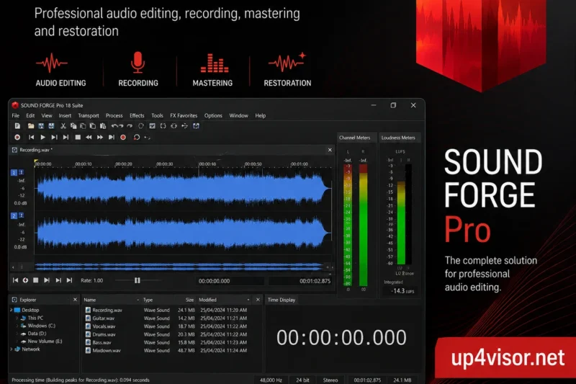Click the crosshair target icon in the toolbar
Screen dimensions: 576x384
pos(174,126)
